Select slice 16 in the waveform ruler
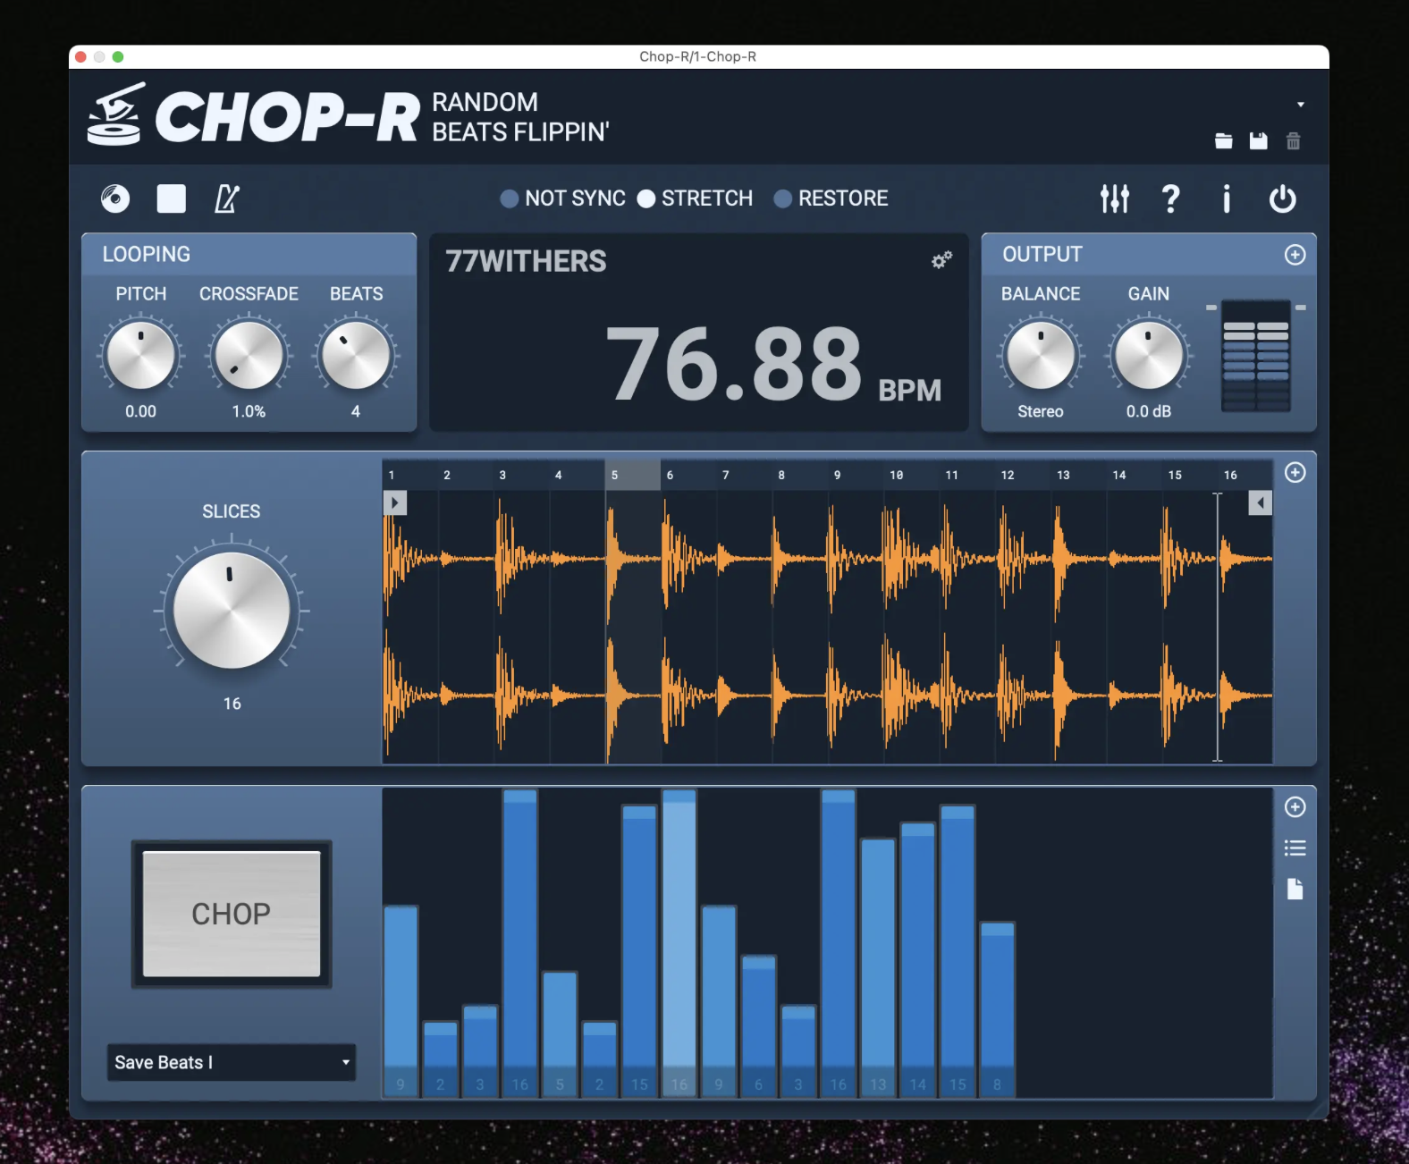 click(x=1246, y=475)
